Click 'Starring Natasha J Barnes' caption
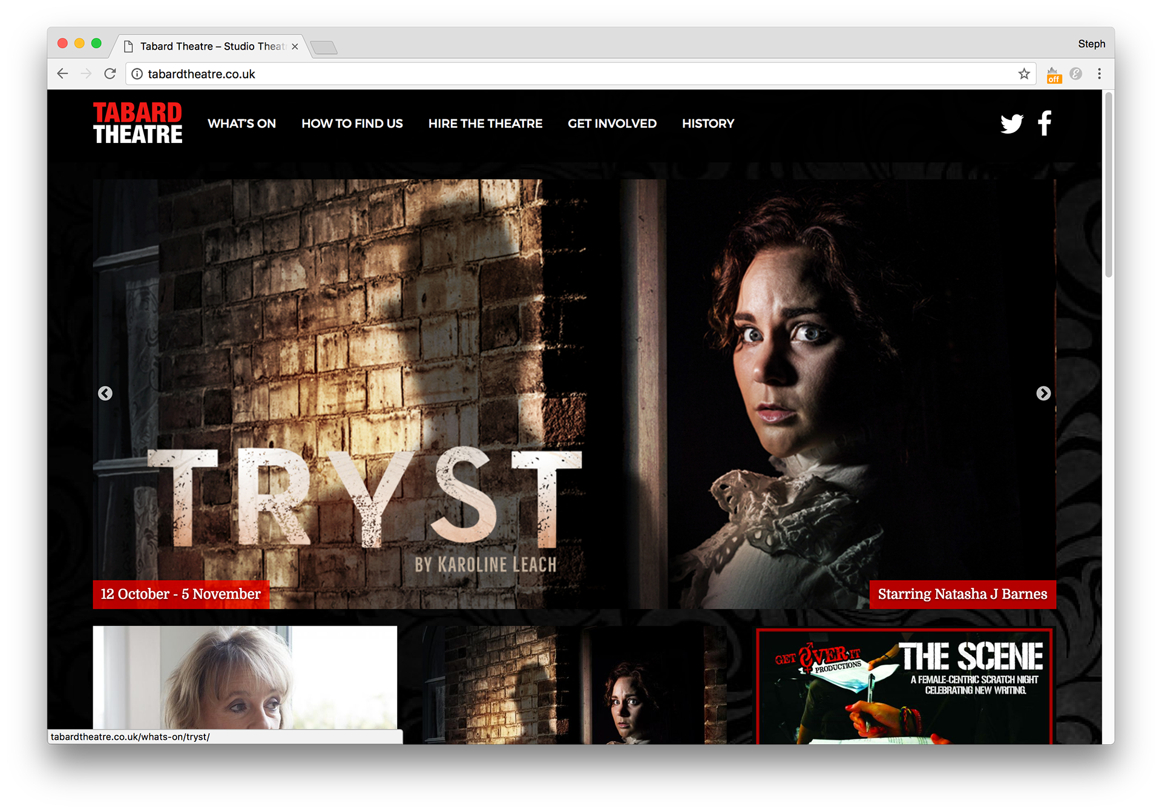 962,594
